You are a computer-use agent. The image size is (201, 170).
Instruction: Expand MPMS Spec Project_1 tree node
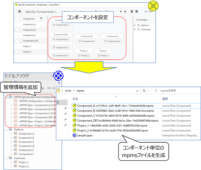click(x=12, y=122)
